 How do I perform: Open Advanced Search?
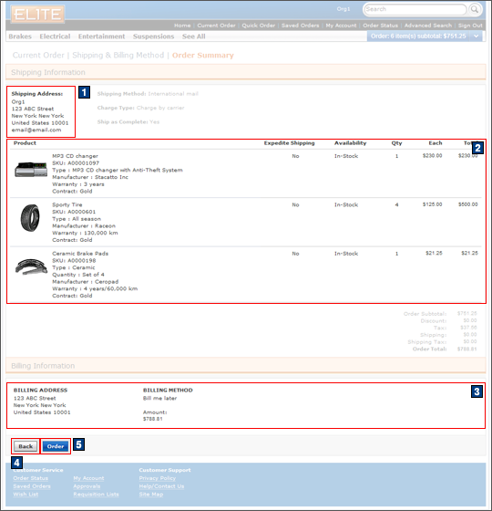[428, 26]
